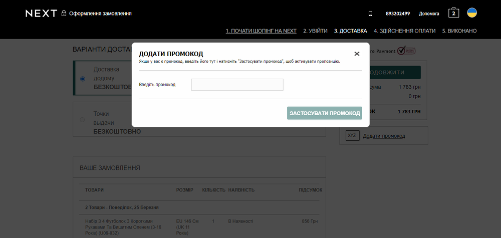Click the Додати промокод link
Screen dimensions: 501x238
[x=384, y=136]
